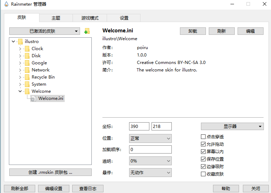Switch to the 游戏模式 tab
This screenshot has height=193, width=271.
point(90,18)
